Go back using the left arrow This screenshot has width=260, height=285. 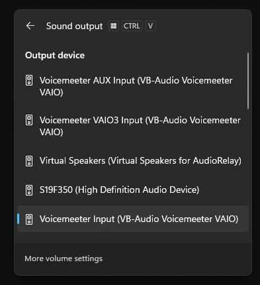30,26
